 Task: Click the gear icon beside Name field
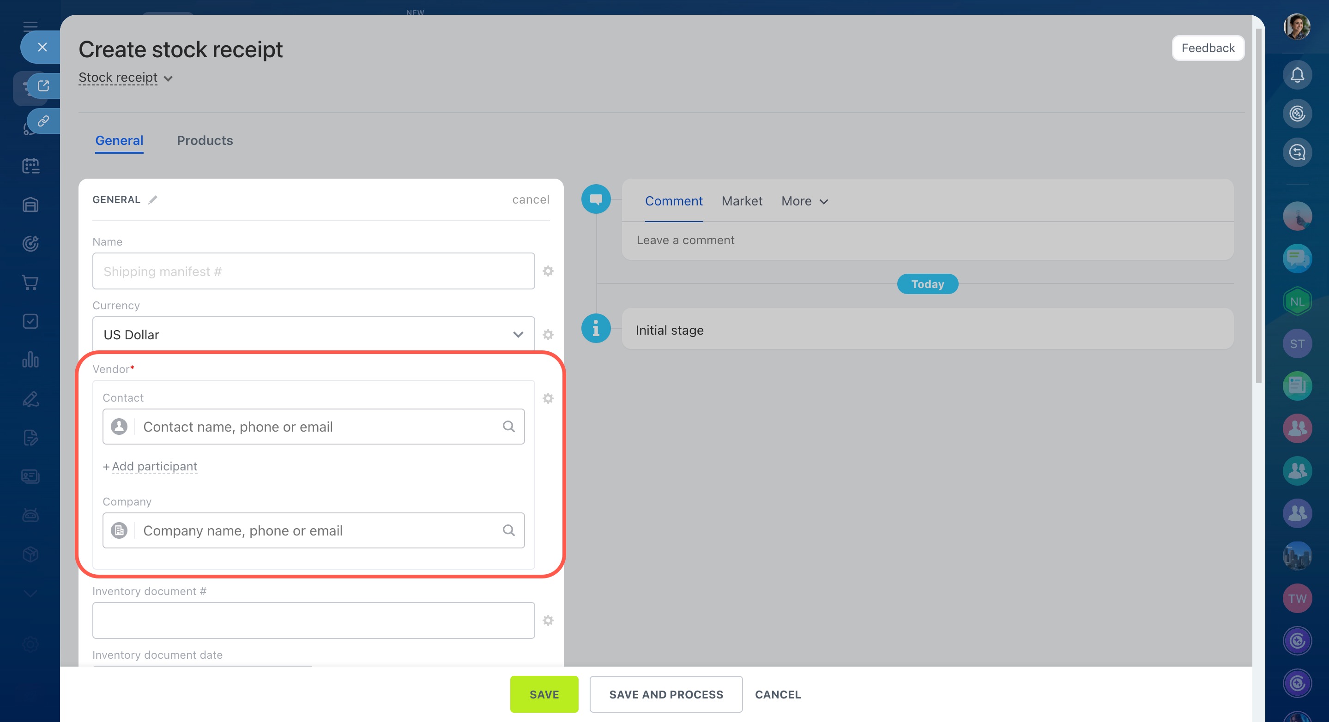pyautogui.click(x=548, y=271)
